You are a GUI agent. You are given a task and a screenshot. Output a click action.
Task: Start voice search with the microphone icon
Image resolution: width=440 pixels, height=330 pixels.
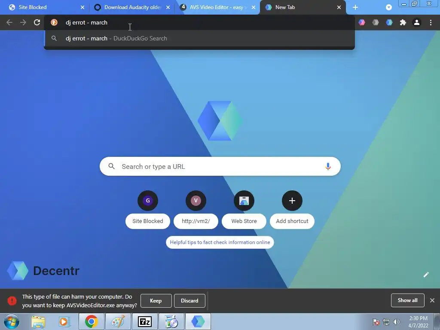(328, 166)
